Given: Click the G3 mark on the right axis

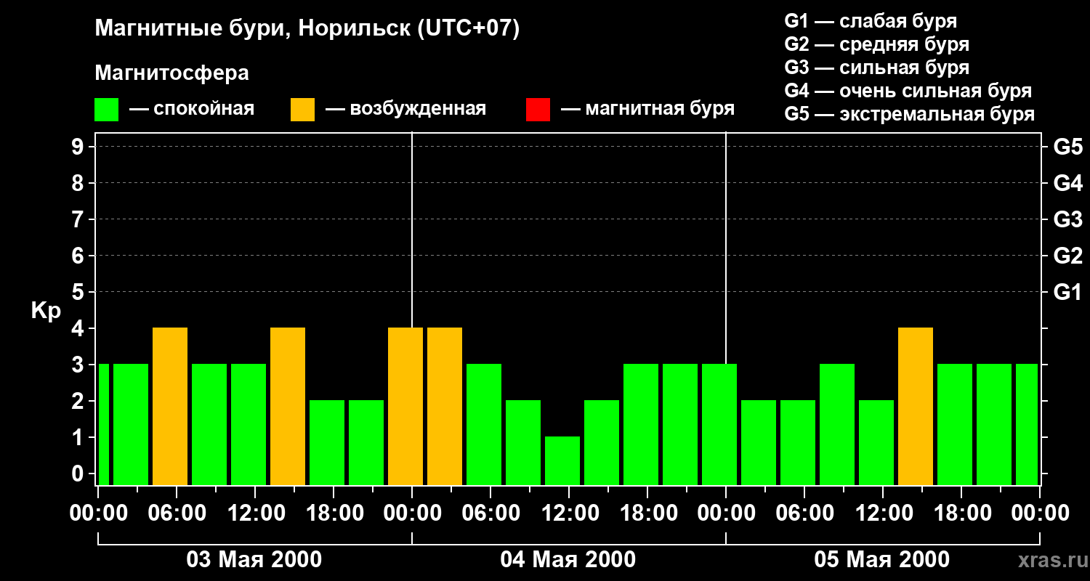Looking at the screenshot, I should pos(1067,220).
